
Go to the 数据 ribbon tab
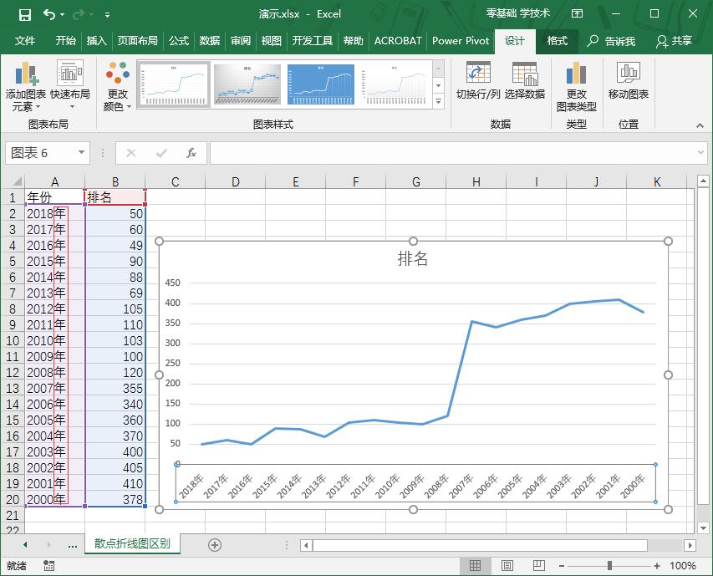coord(210,41)
